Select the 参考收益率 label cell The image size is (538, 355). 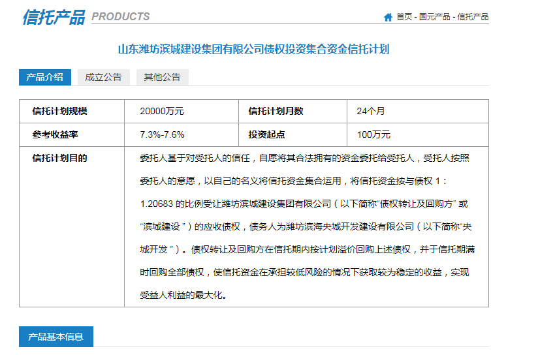pos(55,135)
